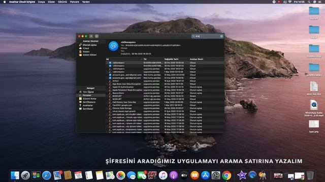Click the info (i) toolbar button
Viewport: 325px width, 182px height.
96,36
